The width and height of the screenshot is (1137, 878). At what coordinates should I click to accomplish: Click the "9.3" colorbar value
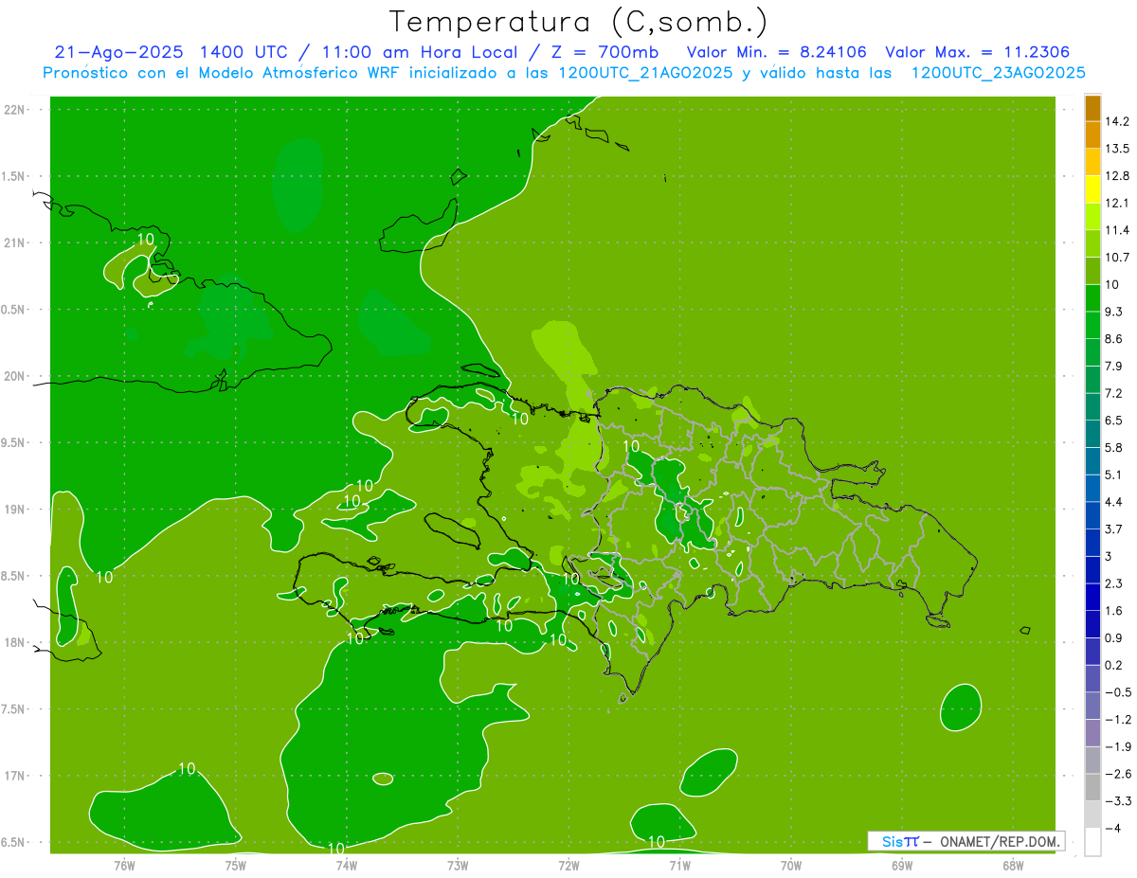(1114, 312)
